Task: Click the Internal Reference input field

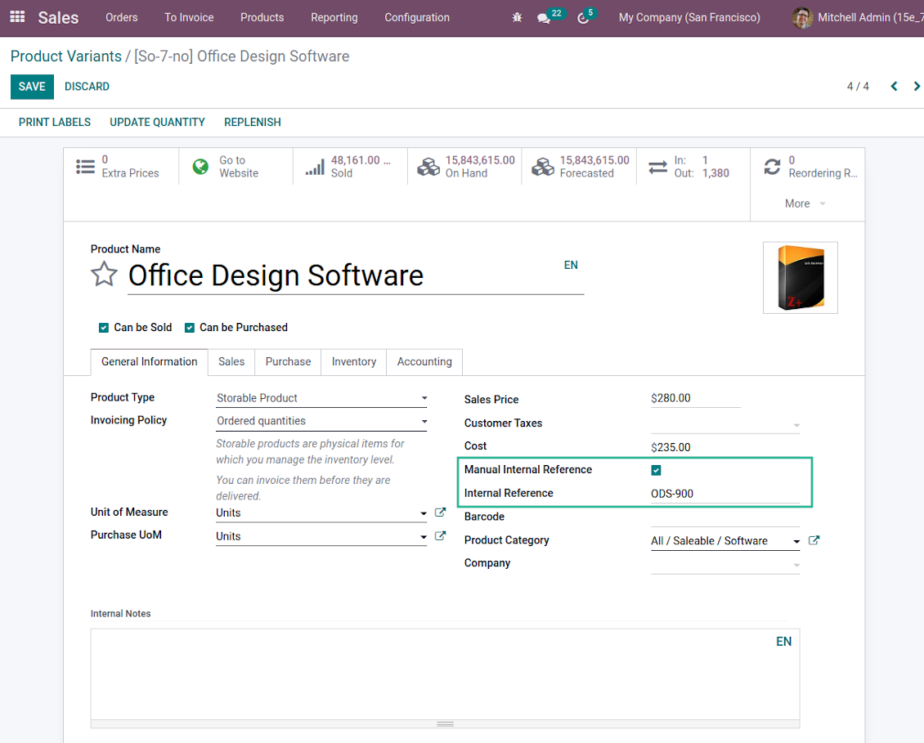Action: (x=724, y=494)
